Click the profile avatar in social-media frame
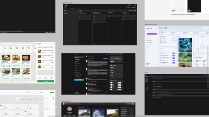 (x=70, y=109)
